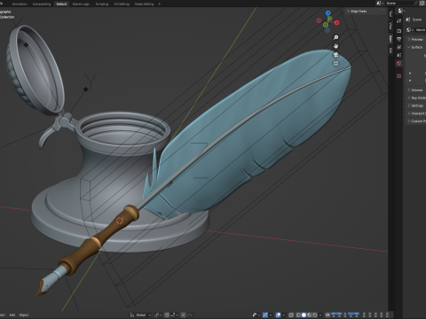Open the viewport shading options dropdown
This screenshot has width=426, height=319.
pos(320,315)
